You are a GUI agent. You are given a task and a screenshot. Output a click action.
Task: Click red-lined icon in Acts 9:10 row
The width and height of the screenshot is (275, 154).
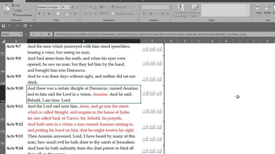tap(145, 93)
